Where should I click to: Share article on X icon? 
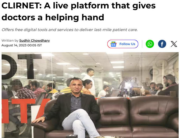click(174, 44)
